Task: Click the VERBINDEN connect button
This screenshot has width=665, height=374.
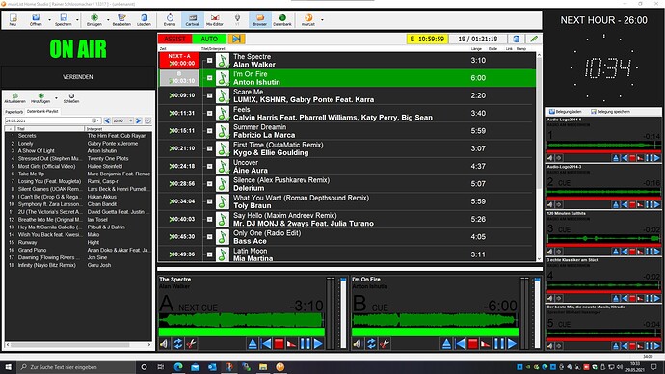Action: coord(78,77)
